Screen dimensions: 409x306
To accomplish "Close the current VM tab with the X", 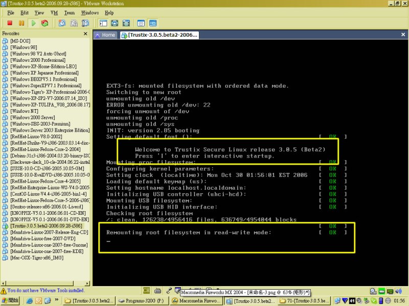I will (403, 34).
